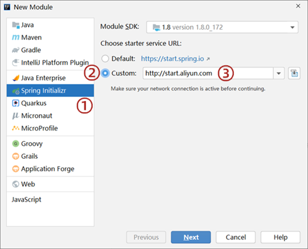
Task: Click the IntelliJ IDEA logo in title bar
Action: [7, 7]
